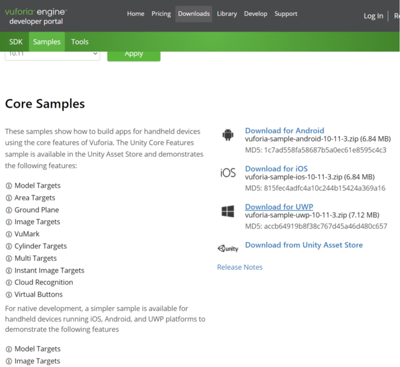Image resolution: width=400 pixels, height=367 pixels.
Task: Click the Instant Image Targets text
Action: [x=49, y=270]
